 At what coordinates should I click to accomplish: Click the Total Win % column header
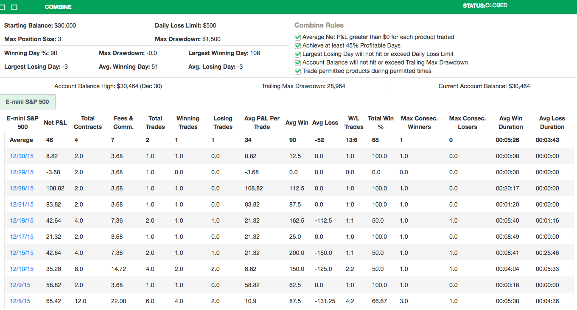tap(381, 123)
